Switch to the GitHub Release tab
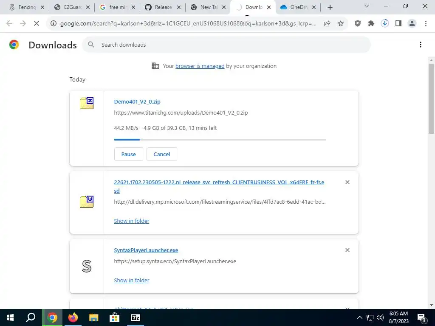Screen dimensions: 435x326 pyautogui.click(x=159, y=8)
